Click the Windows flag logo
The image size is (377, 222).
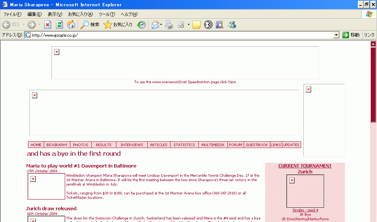click(x=369, y=14)
